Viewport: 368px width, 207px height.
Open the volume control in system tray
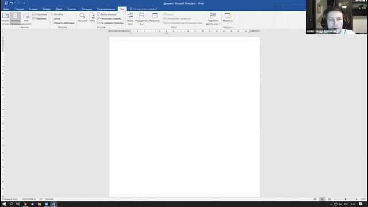tap(340, 204)
